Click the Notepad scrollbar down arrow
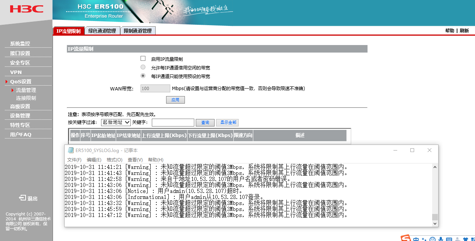The height and width of the screenshot is (241, 475). pyautogui.click(x=435, y=223)
